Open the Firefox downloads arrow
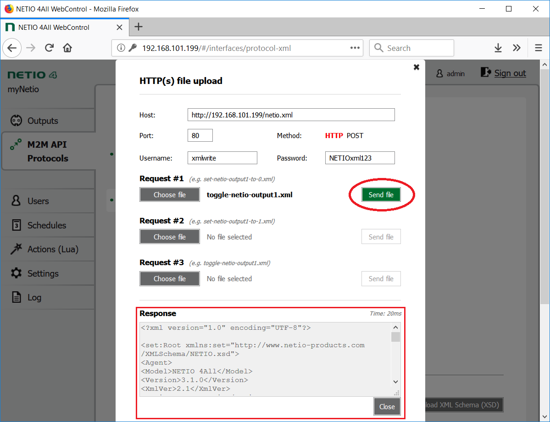 [498, 48]
